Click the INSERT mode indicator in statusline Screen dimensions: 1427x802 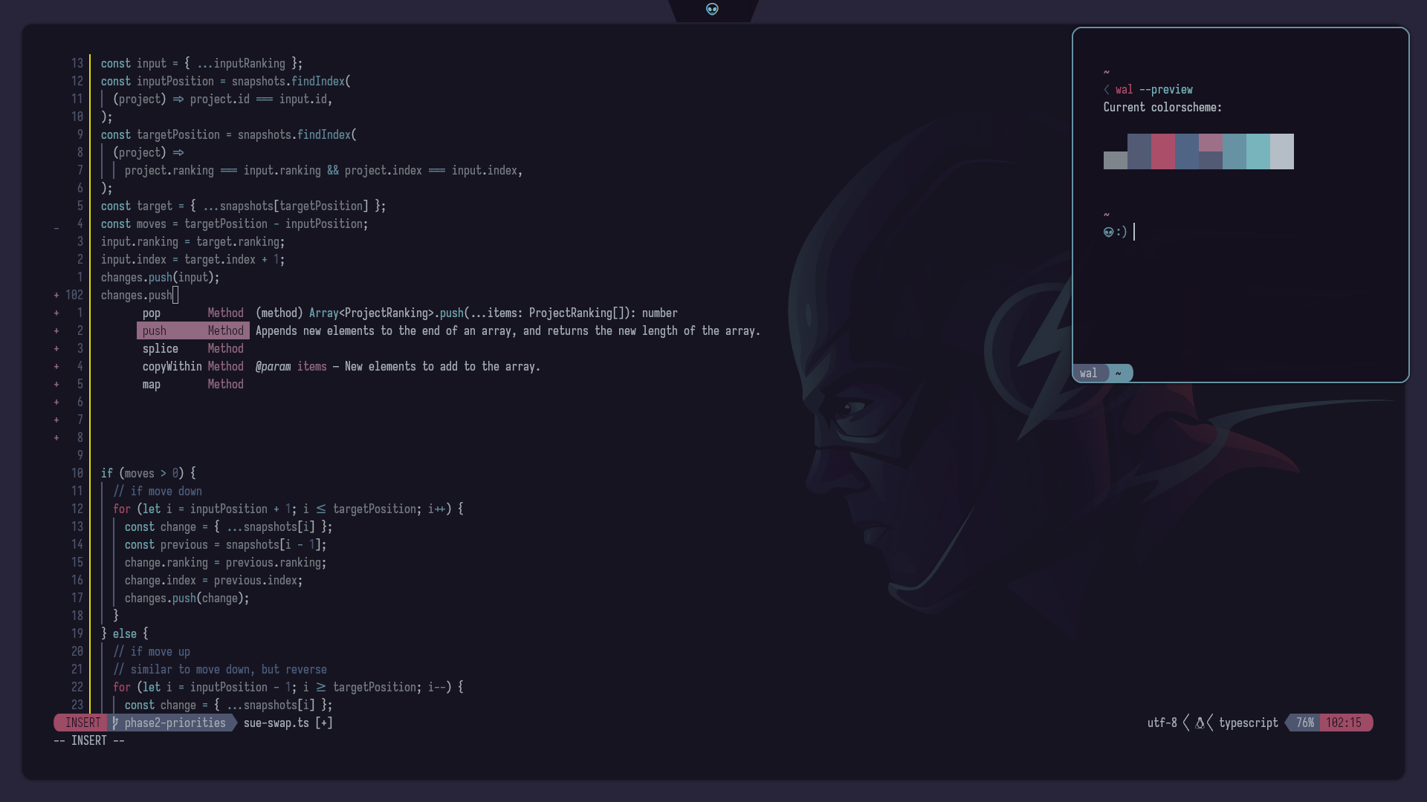pyautogui.click(x=82, y=723)
